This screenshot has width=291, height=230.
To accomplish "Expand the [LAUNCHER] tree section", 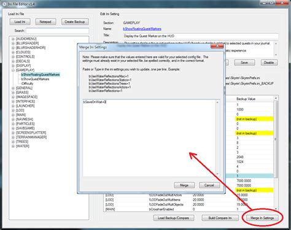I will tap(13, 106).
